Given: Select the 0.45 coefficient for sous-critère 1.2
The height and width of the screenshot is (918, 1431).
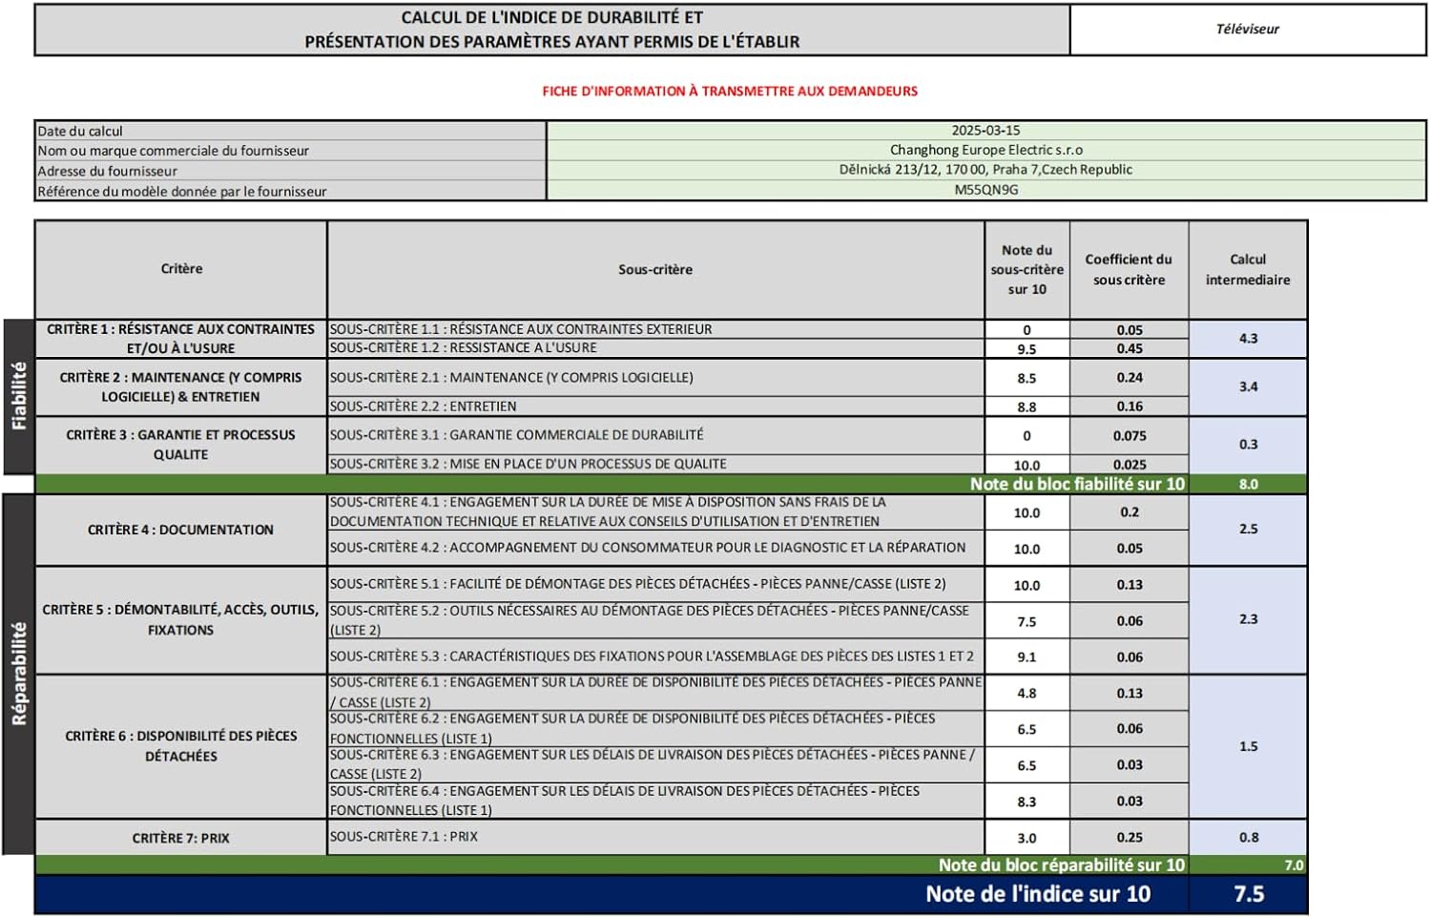Looking at the screenshot, I should 1129,349.
